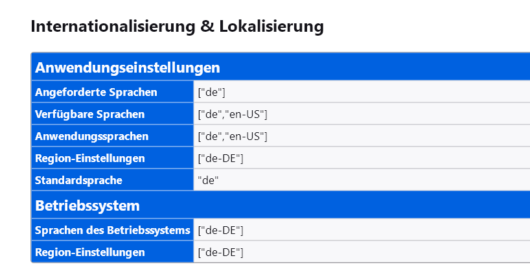
Task: Click "de" in the Anwendungssprachen value
Action: click(x=211, y=136)
